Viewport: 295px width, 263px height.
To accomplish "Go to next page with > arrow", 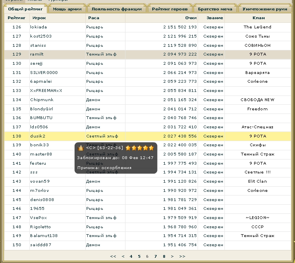I will 172,256.
